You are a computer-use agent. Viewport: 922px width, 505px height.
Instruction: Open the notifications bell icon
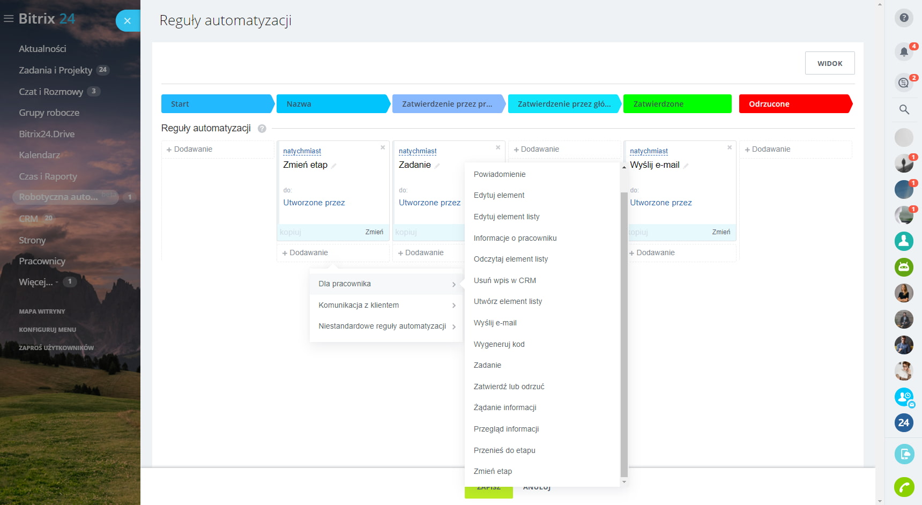(x=904, y=52)
